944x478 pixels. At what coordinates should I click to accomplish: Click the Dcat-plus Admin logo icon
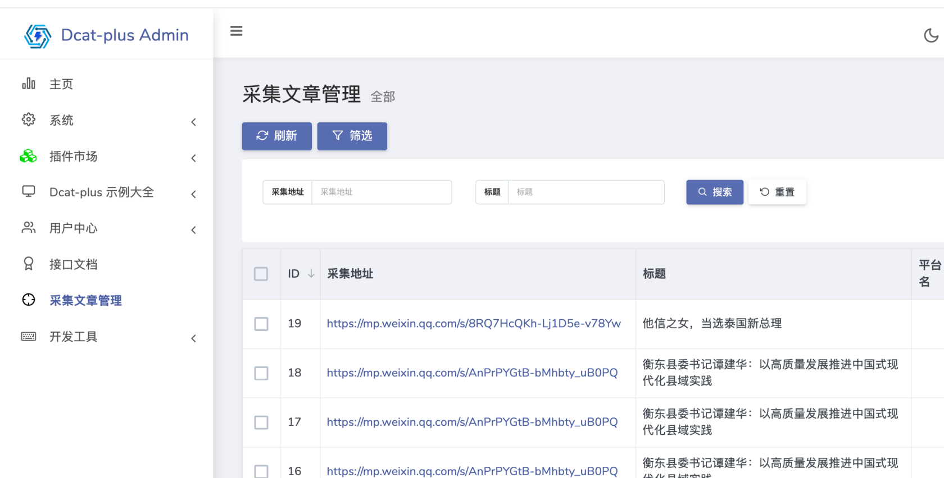pos(38,36)
